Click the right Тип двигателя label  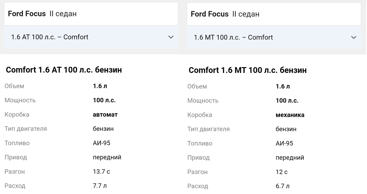point(208,129)
